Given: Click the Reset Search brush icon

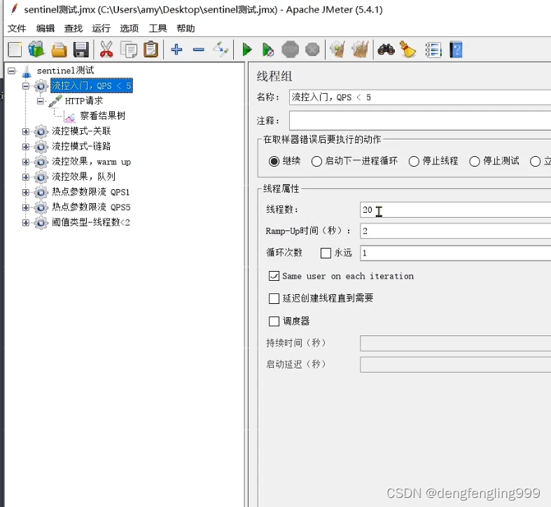Looking at the screenshot, I should click(x=408, y=50).
